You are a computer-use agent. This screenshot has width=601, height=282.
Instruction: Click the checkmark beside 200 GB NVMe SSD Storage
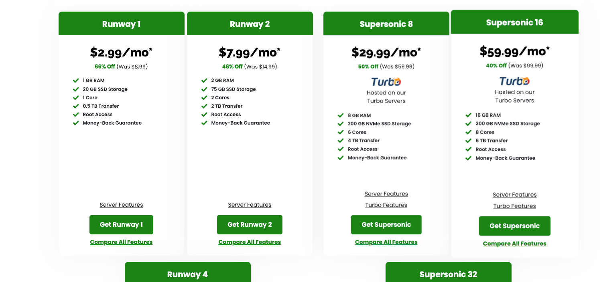tap(341, 123)
